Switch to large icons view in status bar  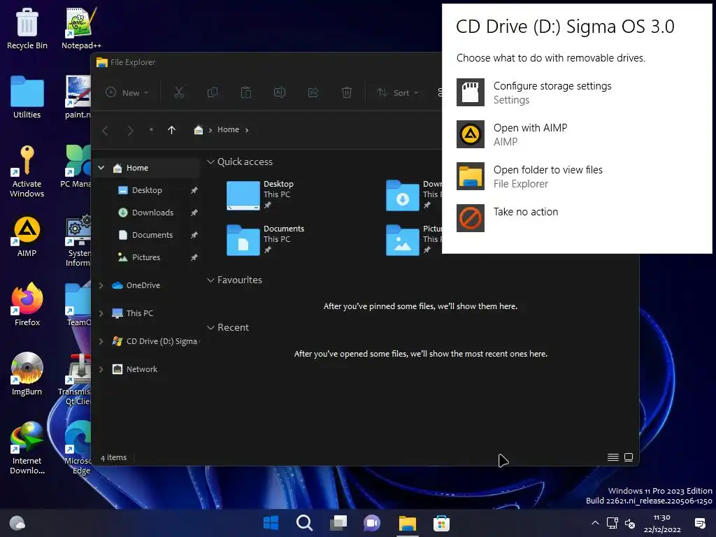(x=629, y=457)
